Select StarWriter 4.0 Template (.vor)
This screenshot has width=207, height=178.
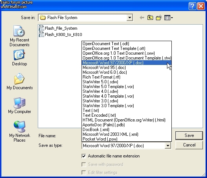pos(127,96)
